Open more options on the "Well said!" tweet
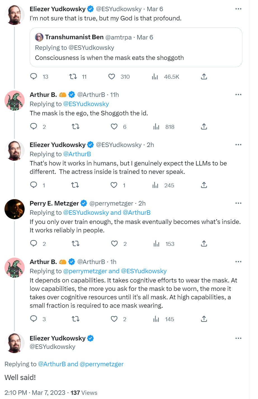The width and height of the screenshot is (258, 399). point(238,338)
